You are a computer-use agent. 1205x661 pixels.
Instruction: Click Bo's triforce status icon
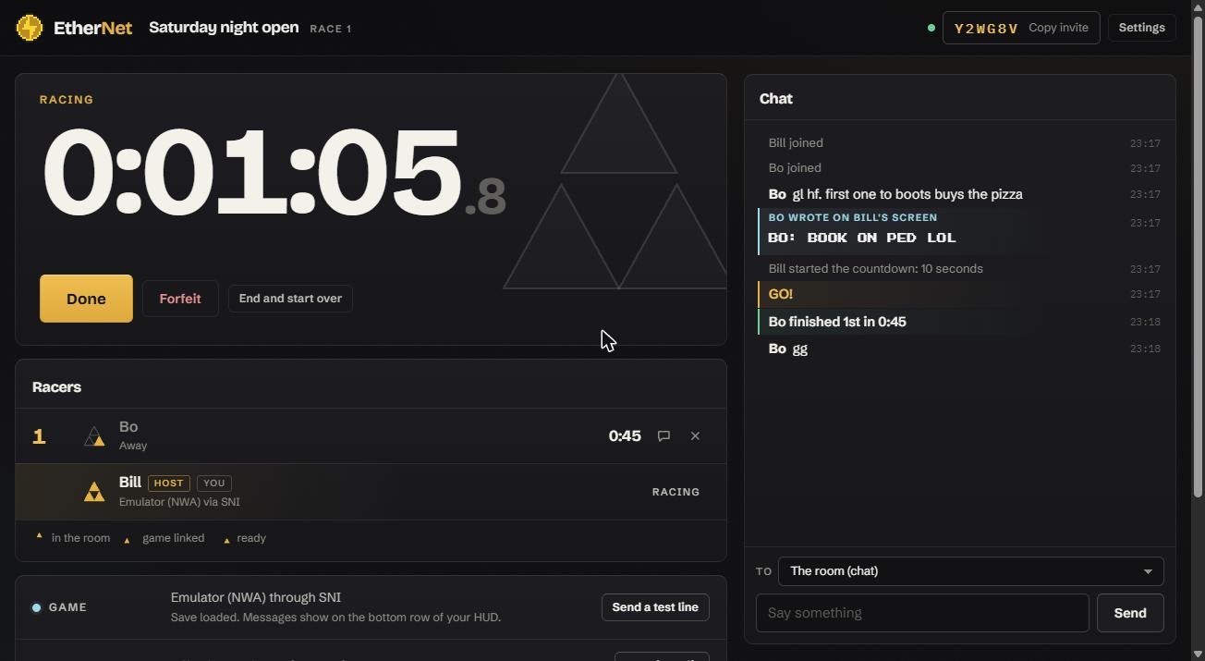tap(94, 436)
